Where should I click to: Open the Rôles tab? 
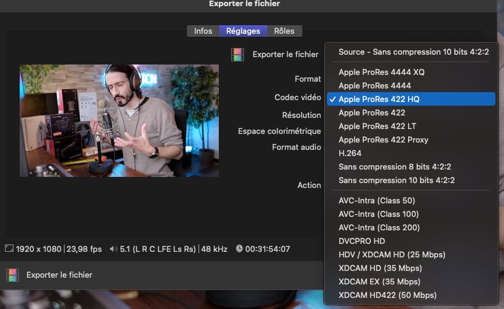pos(285,31)
